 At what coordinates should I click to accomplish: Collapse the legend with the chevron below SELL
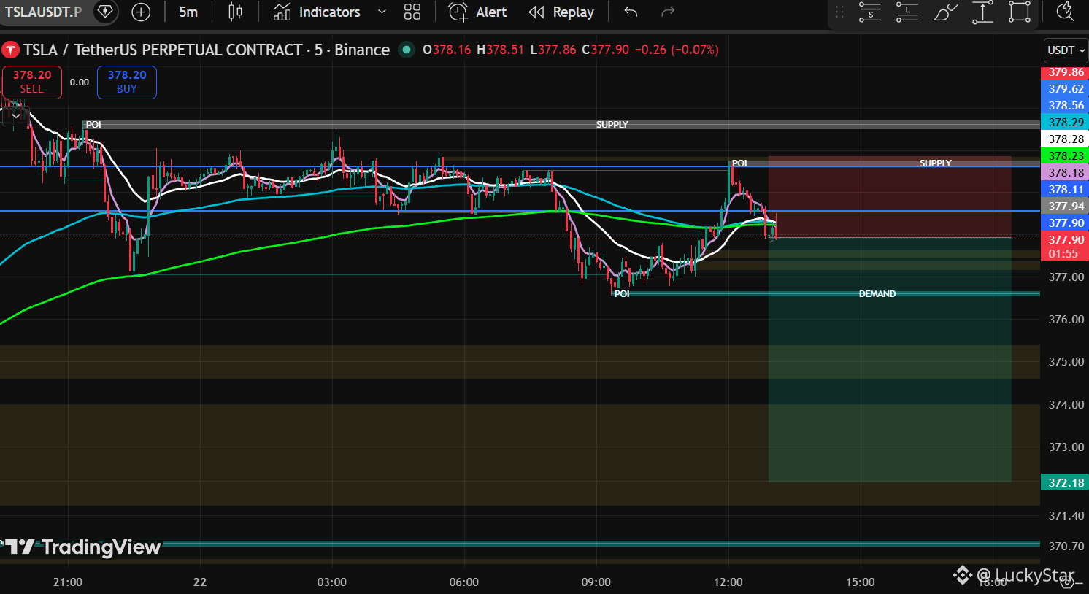click(16, 115)
